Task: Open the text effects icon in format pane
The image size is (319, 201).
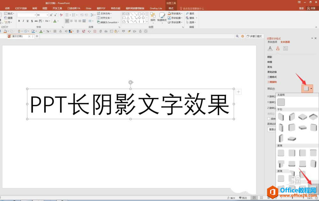Action: (278, 48)
